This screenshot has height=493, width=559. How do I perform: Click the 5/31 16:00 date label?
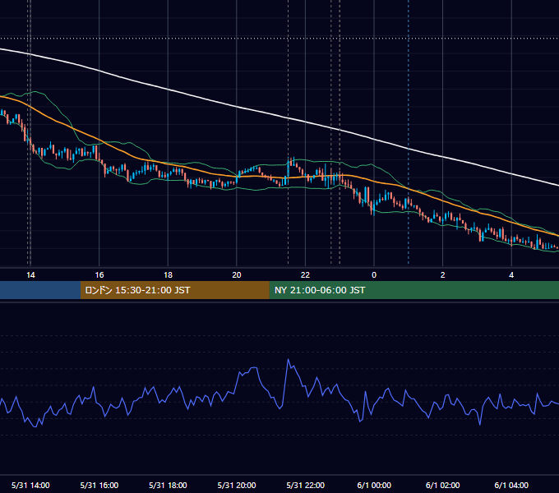pyautogui.click(x=99, y=485)
